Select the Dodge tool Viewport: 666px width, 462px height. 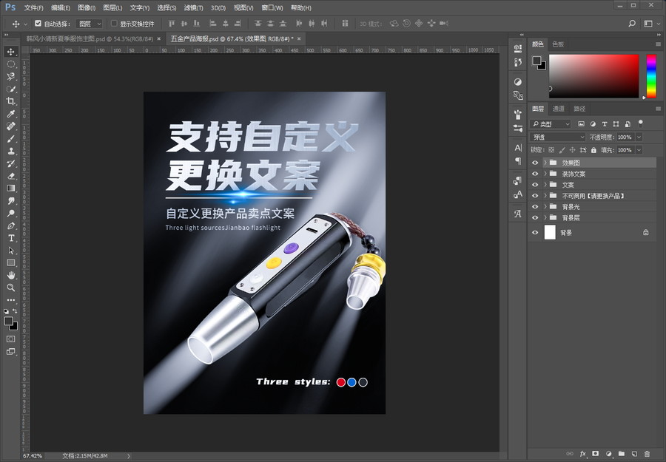click(10, 213)
